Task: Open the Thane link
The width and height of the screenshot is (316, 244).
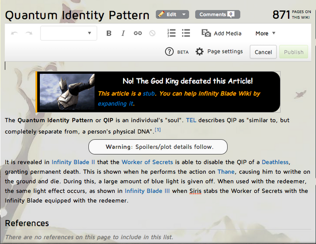Action: point(226,172)
